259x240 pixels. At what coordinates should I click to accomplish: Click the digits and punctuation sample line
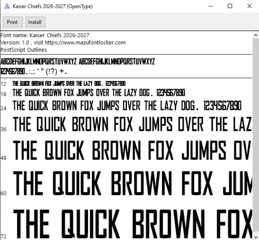click(x=34, y=71)
